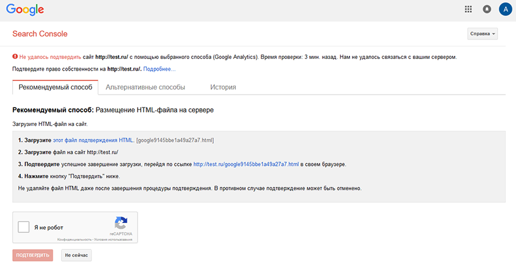Click the ПОДТВЕРДИТЬ button

pyautogui.click(x=33, y=255)
